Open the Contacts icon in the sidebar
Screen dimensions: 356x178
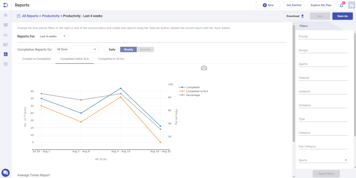(x=6, y=35)
